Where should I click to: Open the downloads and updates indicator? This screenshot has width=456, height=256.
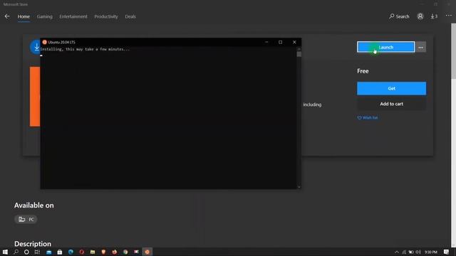(x=434, y=16)
